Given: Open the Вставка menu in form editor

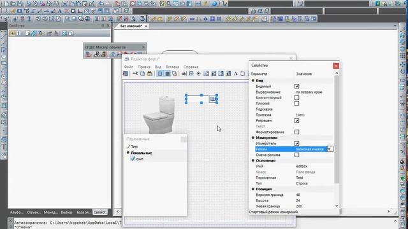Looking at the screenshot, I should [172, 67].
